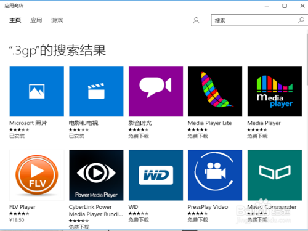Open the Microsoft 照片 app tile
The image size is (308, 231).
pyautogui.click(x=37, y=91)
